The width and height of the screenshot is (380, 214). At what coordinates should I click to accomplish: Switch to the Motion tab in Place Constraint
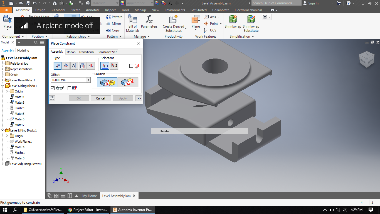point(71,52)
